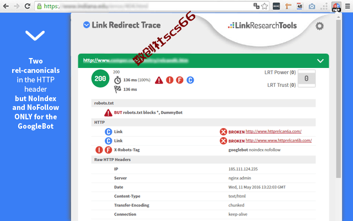Click blue C icon on second Link row
The height and width of the screenshot is (221, 353).
tap(108, 141)
